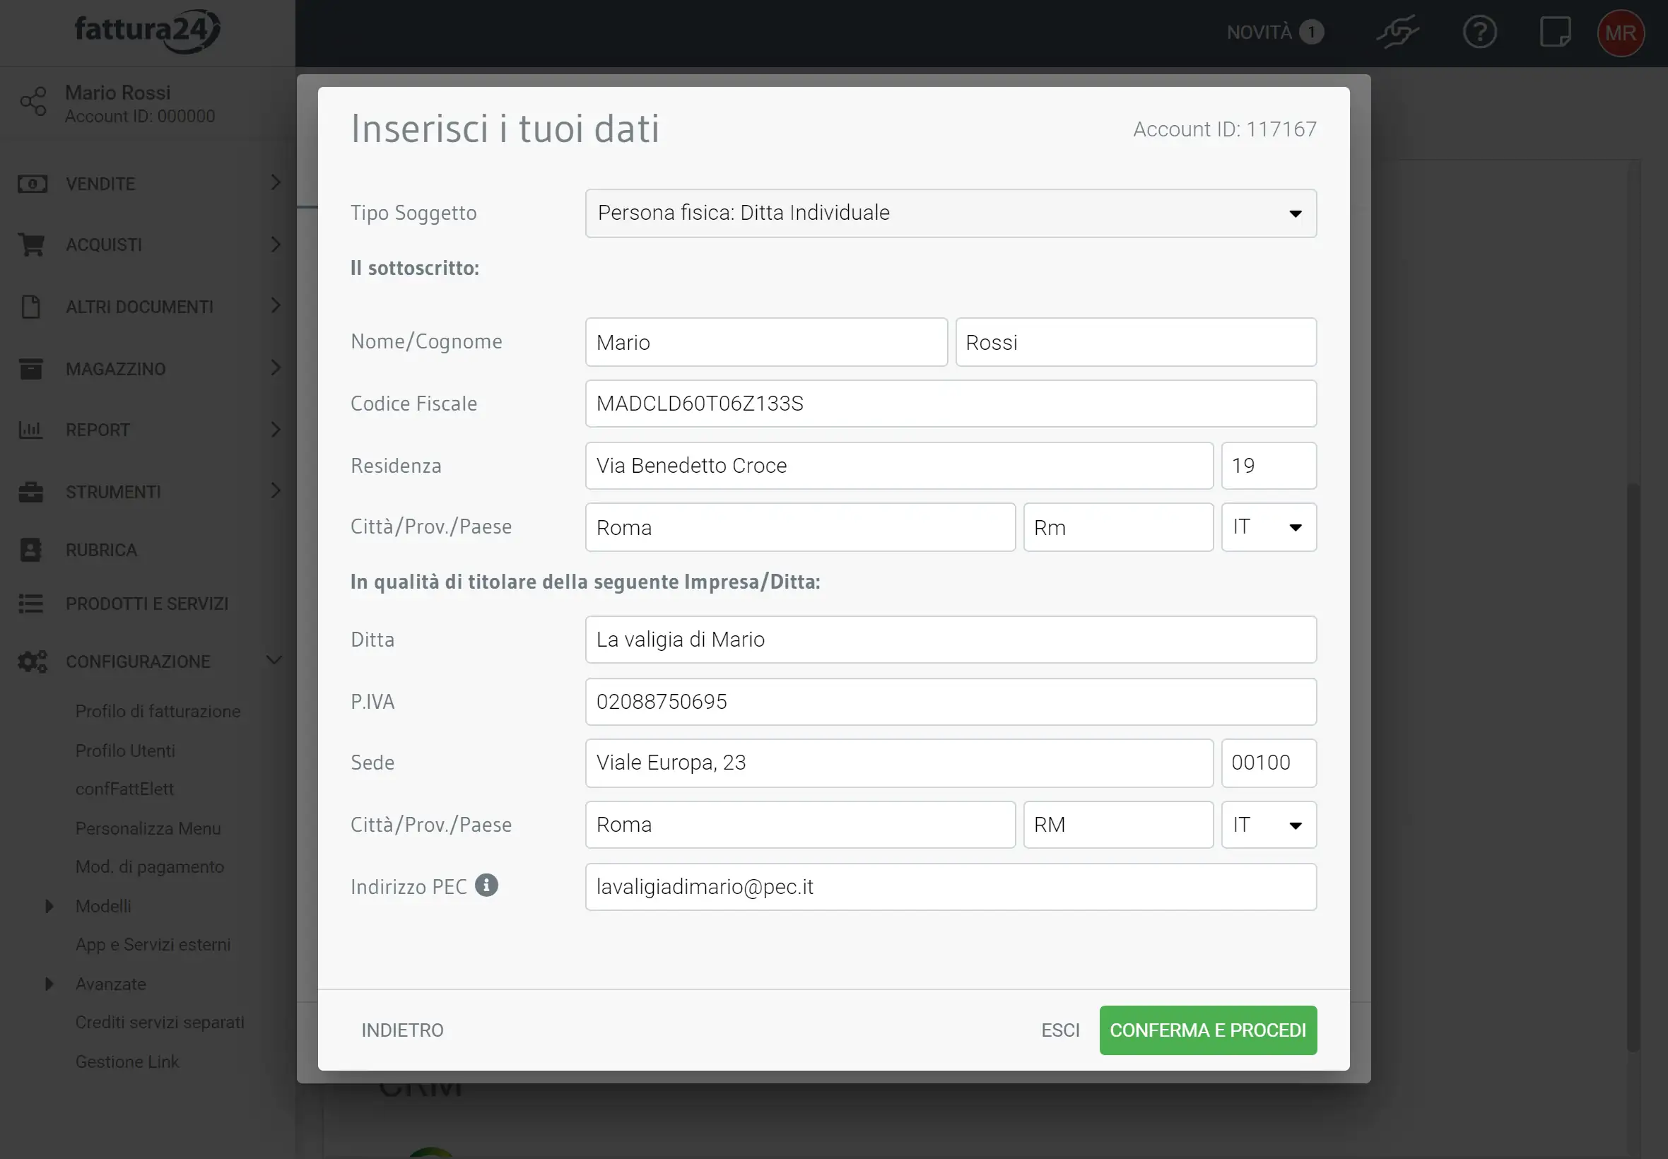This screenshot has width=1668, height=1159.
Task: Expand the VENDITE menu chevron
Action: coord(275,182)
